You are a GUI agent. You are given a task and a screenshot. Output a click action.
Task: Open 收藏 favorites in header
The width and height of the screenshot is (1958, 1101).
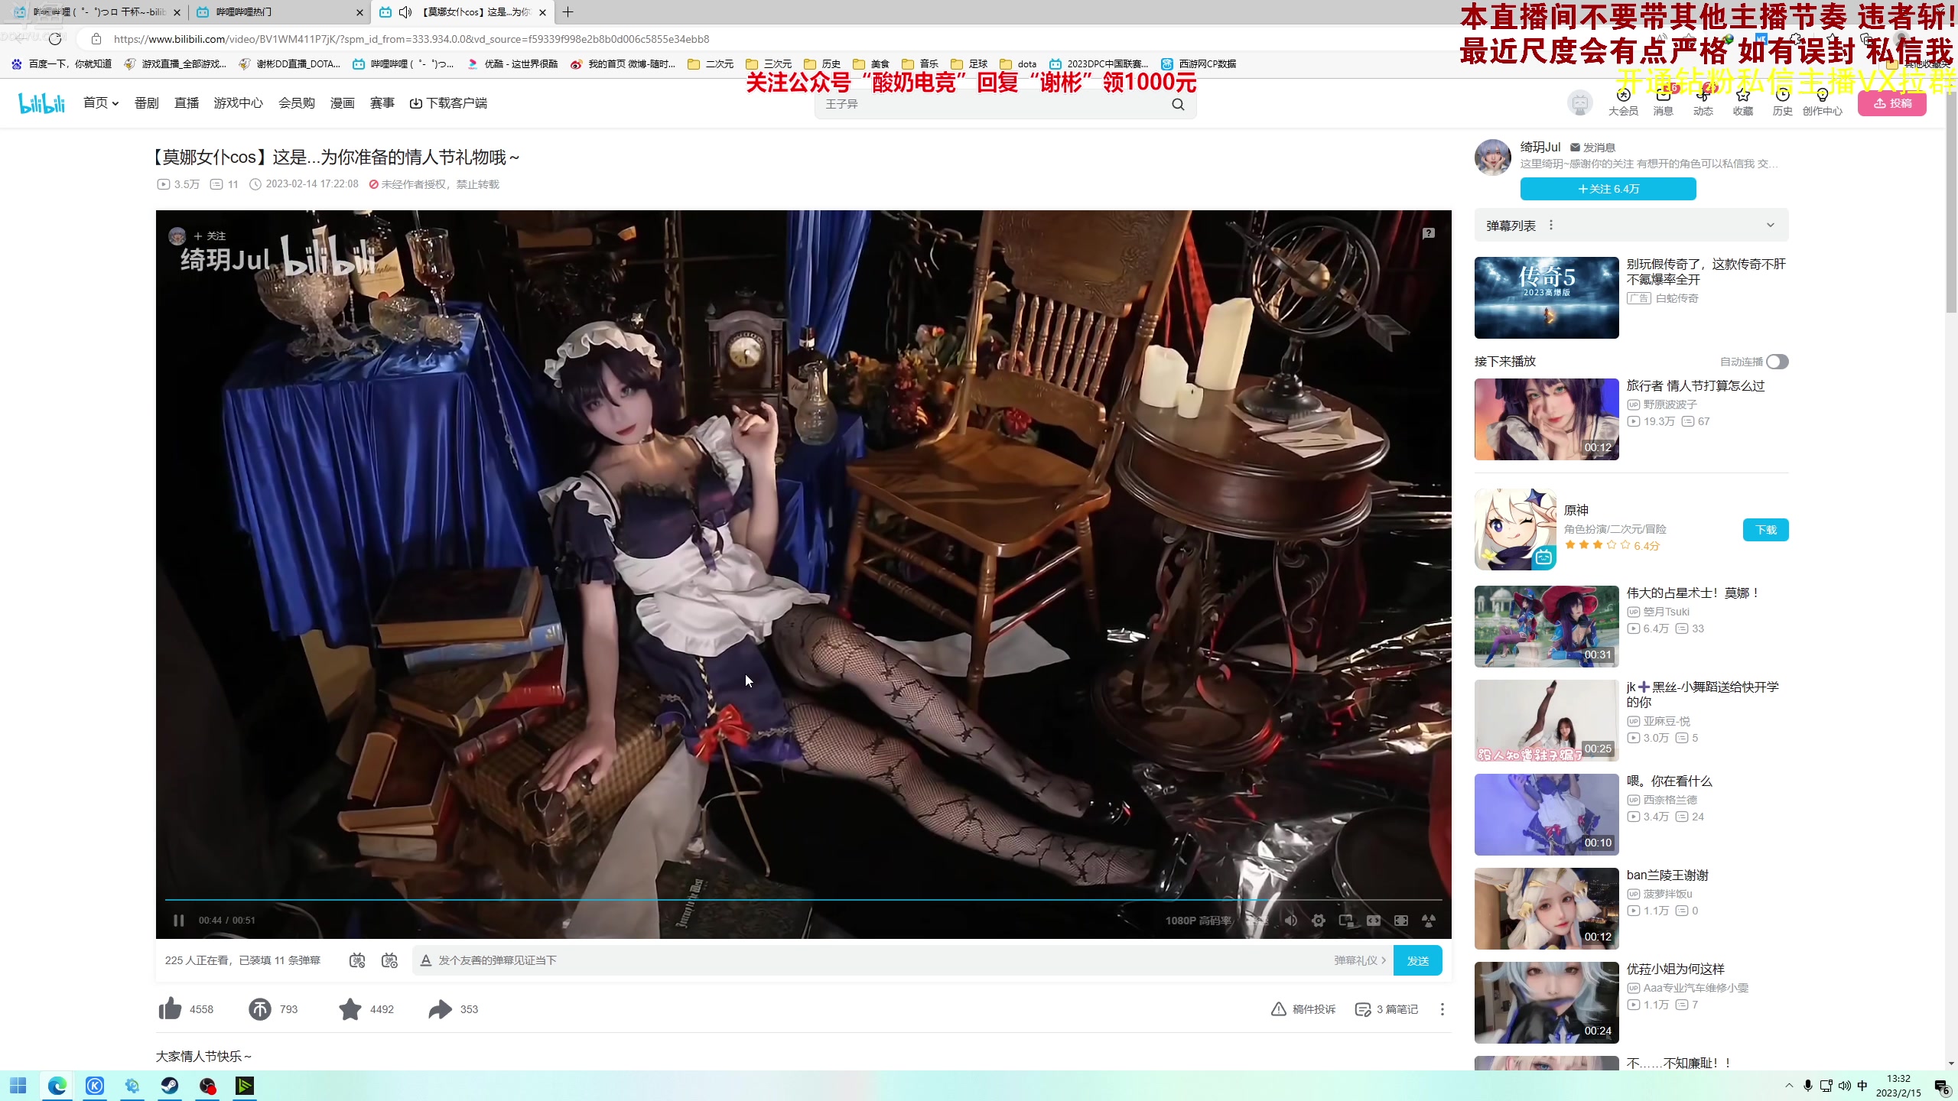click(1743, 101)
